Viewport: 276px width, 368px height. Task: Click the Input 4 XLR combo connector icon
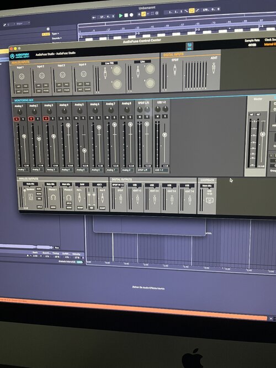83,74
